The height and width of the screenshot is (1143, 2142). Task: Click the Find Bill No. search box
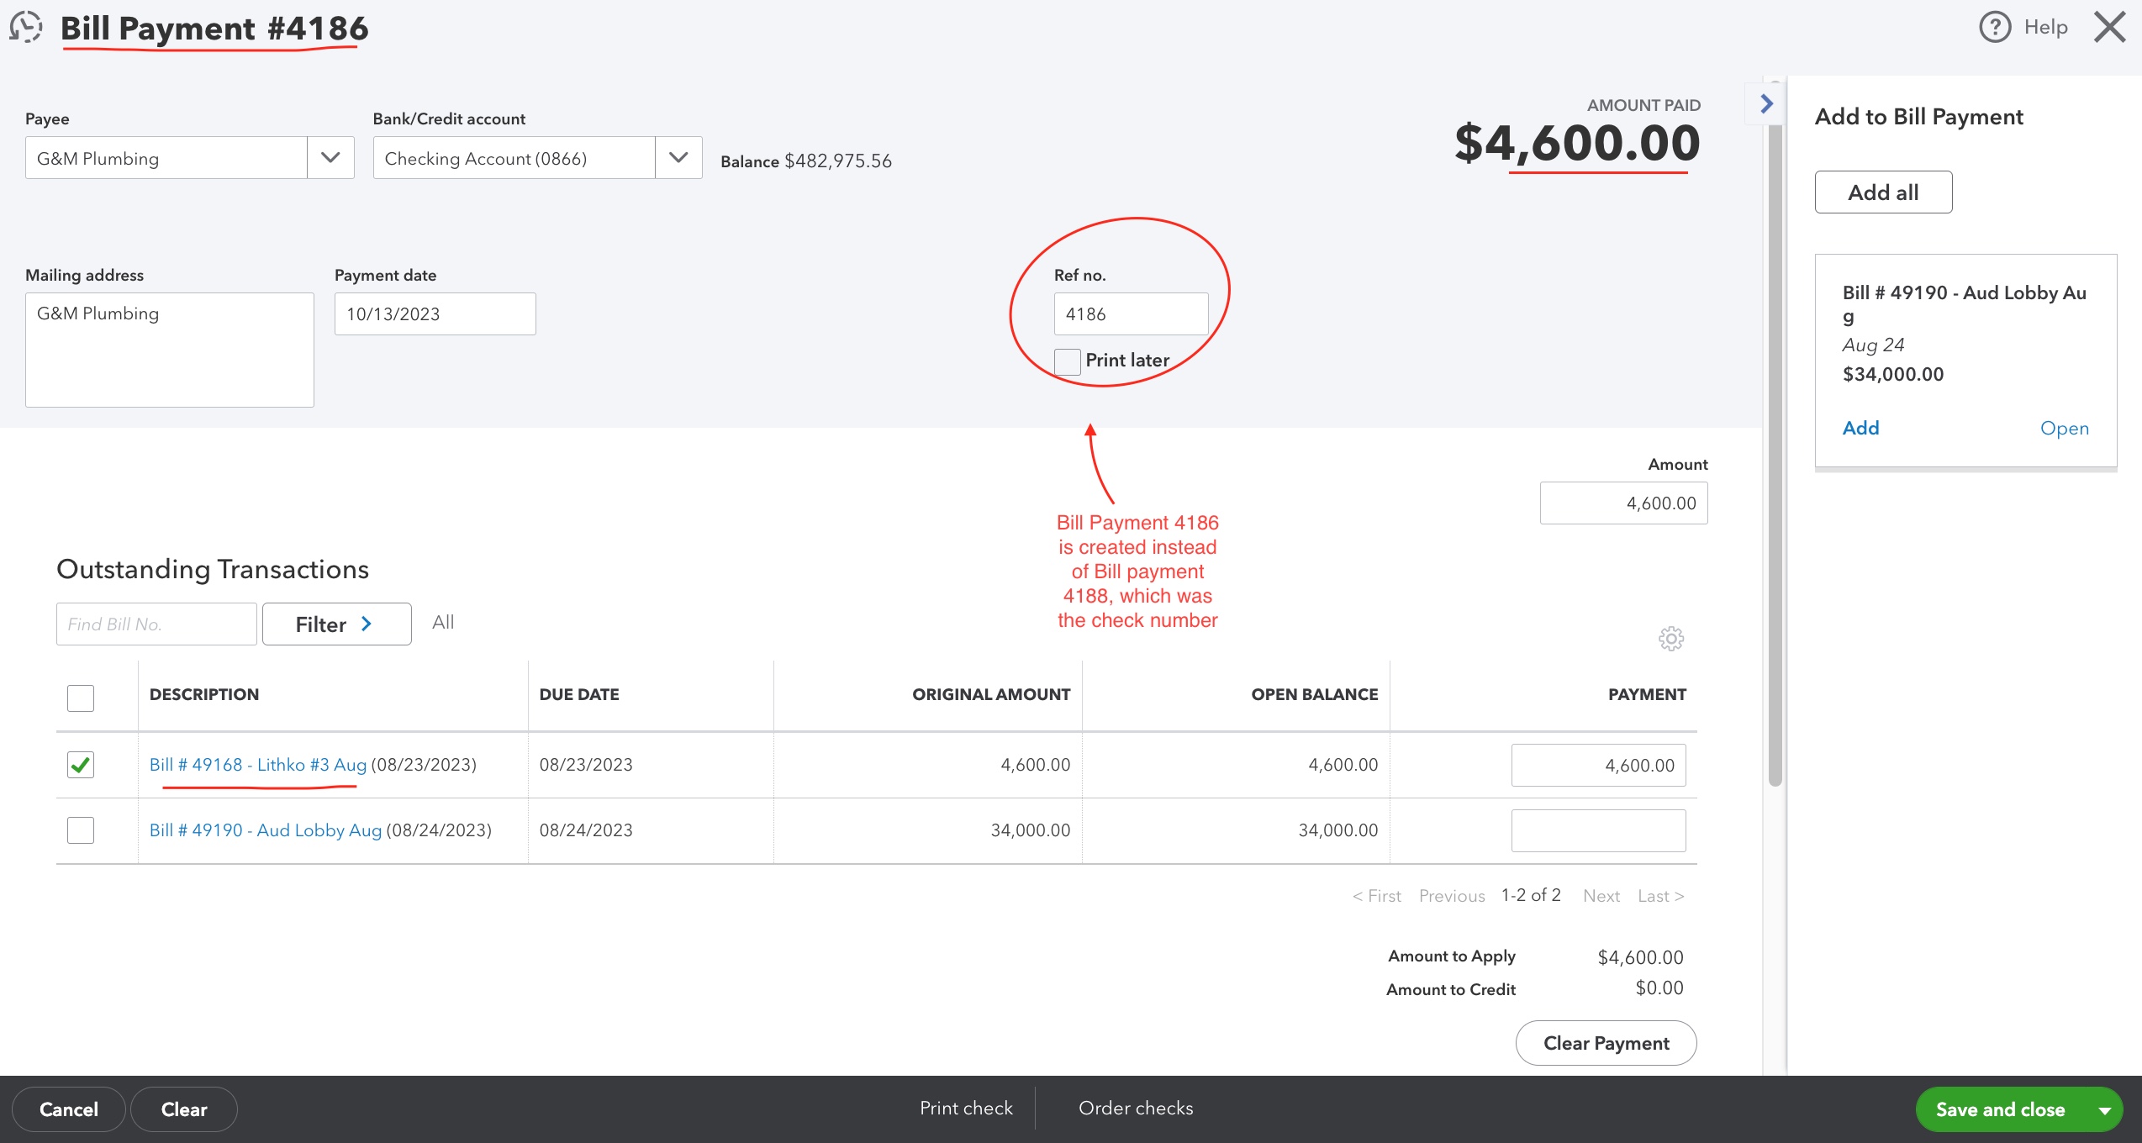[156, 624]
